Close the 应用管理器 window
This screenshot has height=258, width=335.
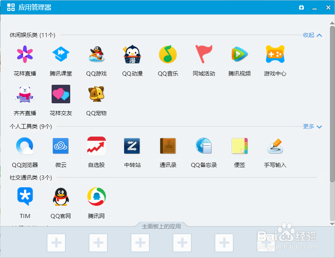pyautogui.click(x=328, y=7)
